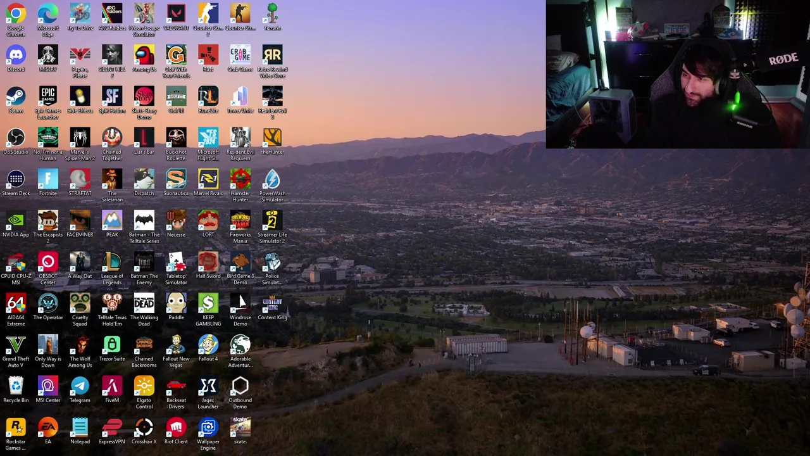Viewport: 810px width, 456px height.
Task: Select the VALORANT desktop shortcut
Action: tap(176, 13)
